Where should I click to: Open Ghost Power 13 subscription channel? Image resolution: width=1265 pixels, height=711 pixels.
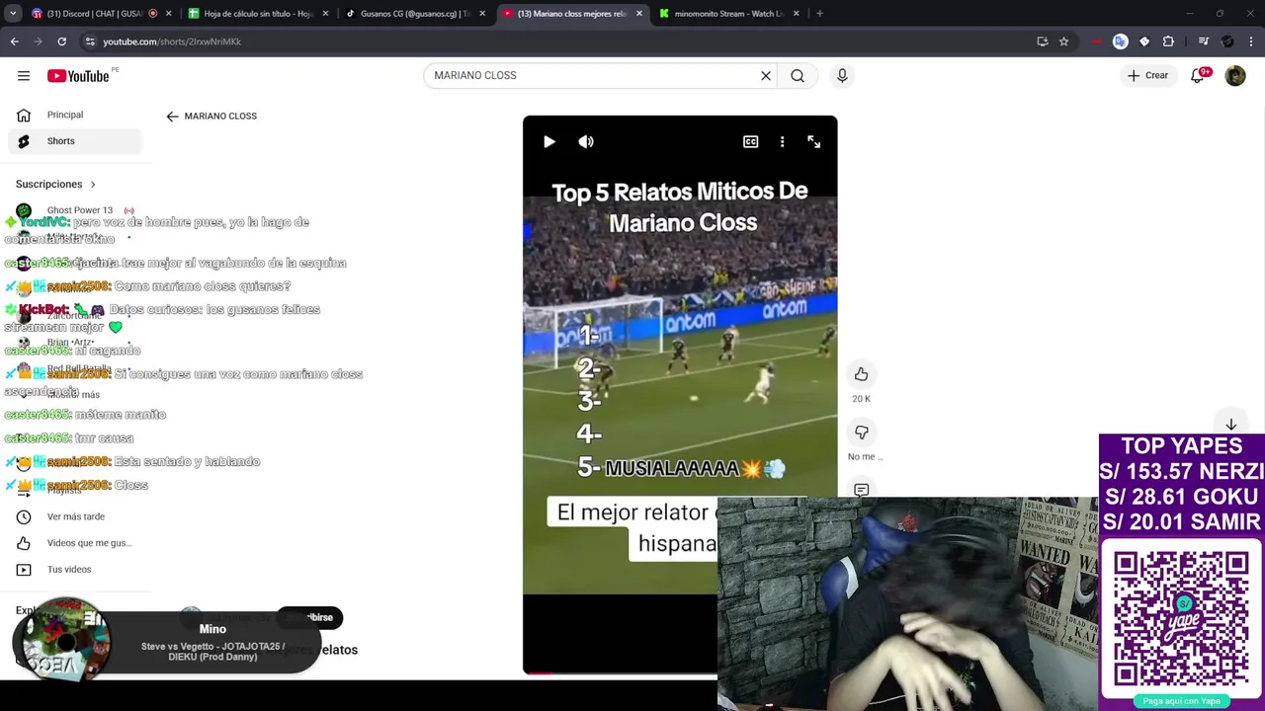coord(75,210)
